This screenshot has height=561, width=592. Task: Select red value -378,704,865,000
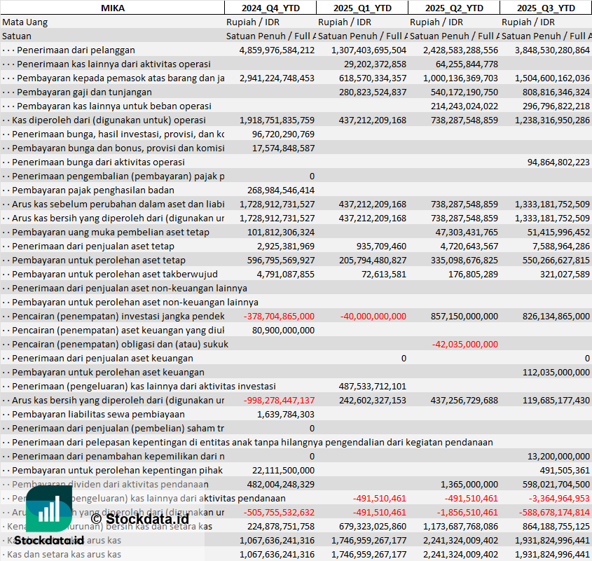pos(279,317)
